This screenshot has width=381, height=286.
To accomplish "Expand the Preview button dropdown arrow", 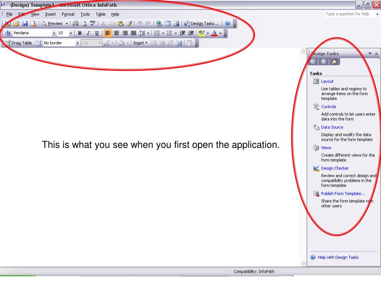I will click(x=67, y=23).
